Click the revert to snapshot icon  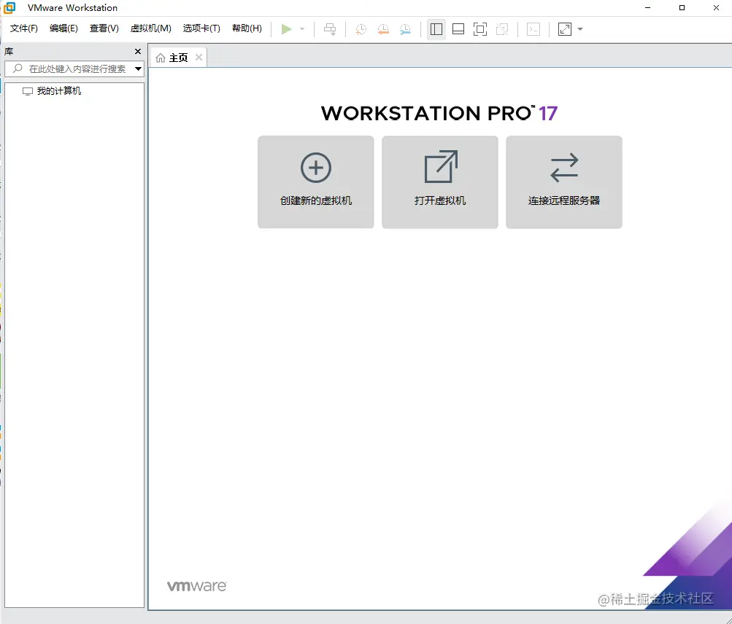click(x=383, y=29)
